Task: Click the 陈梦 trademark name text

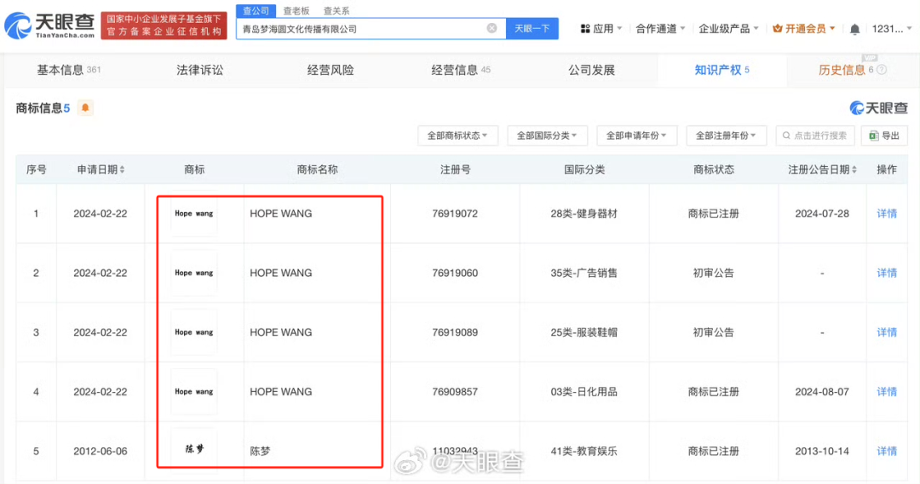Action: (x=260, y=451)
